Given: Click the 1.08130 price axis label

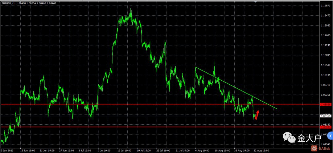Looking at the screenshot, I should click(326, 125).
